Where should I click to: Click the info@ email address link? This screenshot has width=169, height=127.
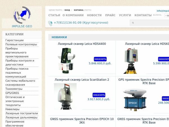[163, 11]
